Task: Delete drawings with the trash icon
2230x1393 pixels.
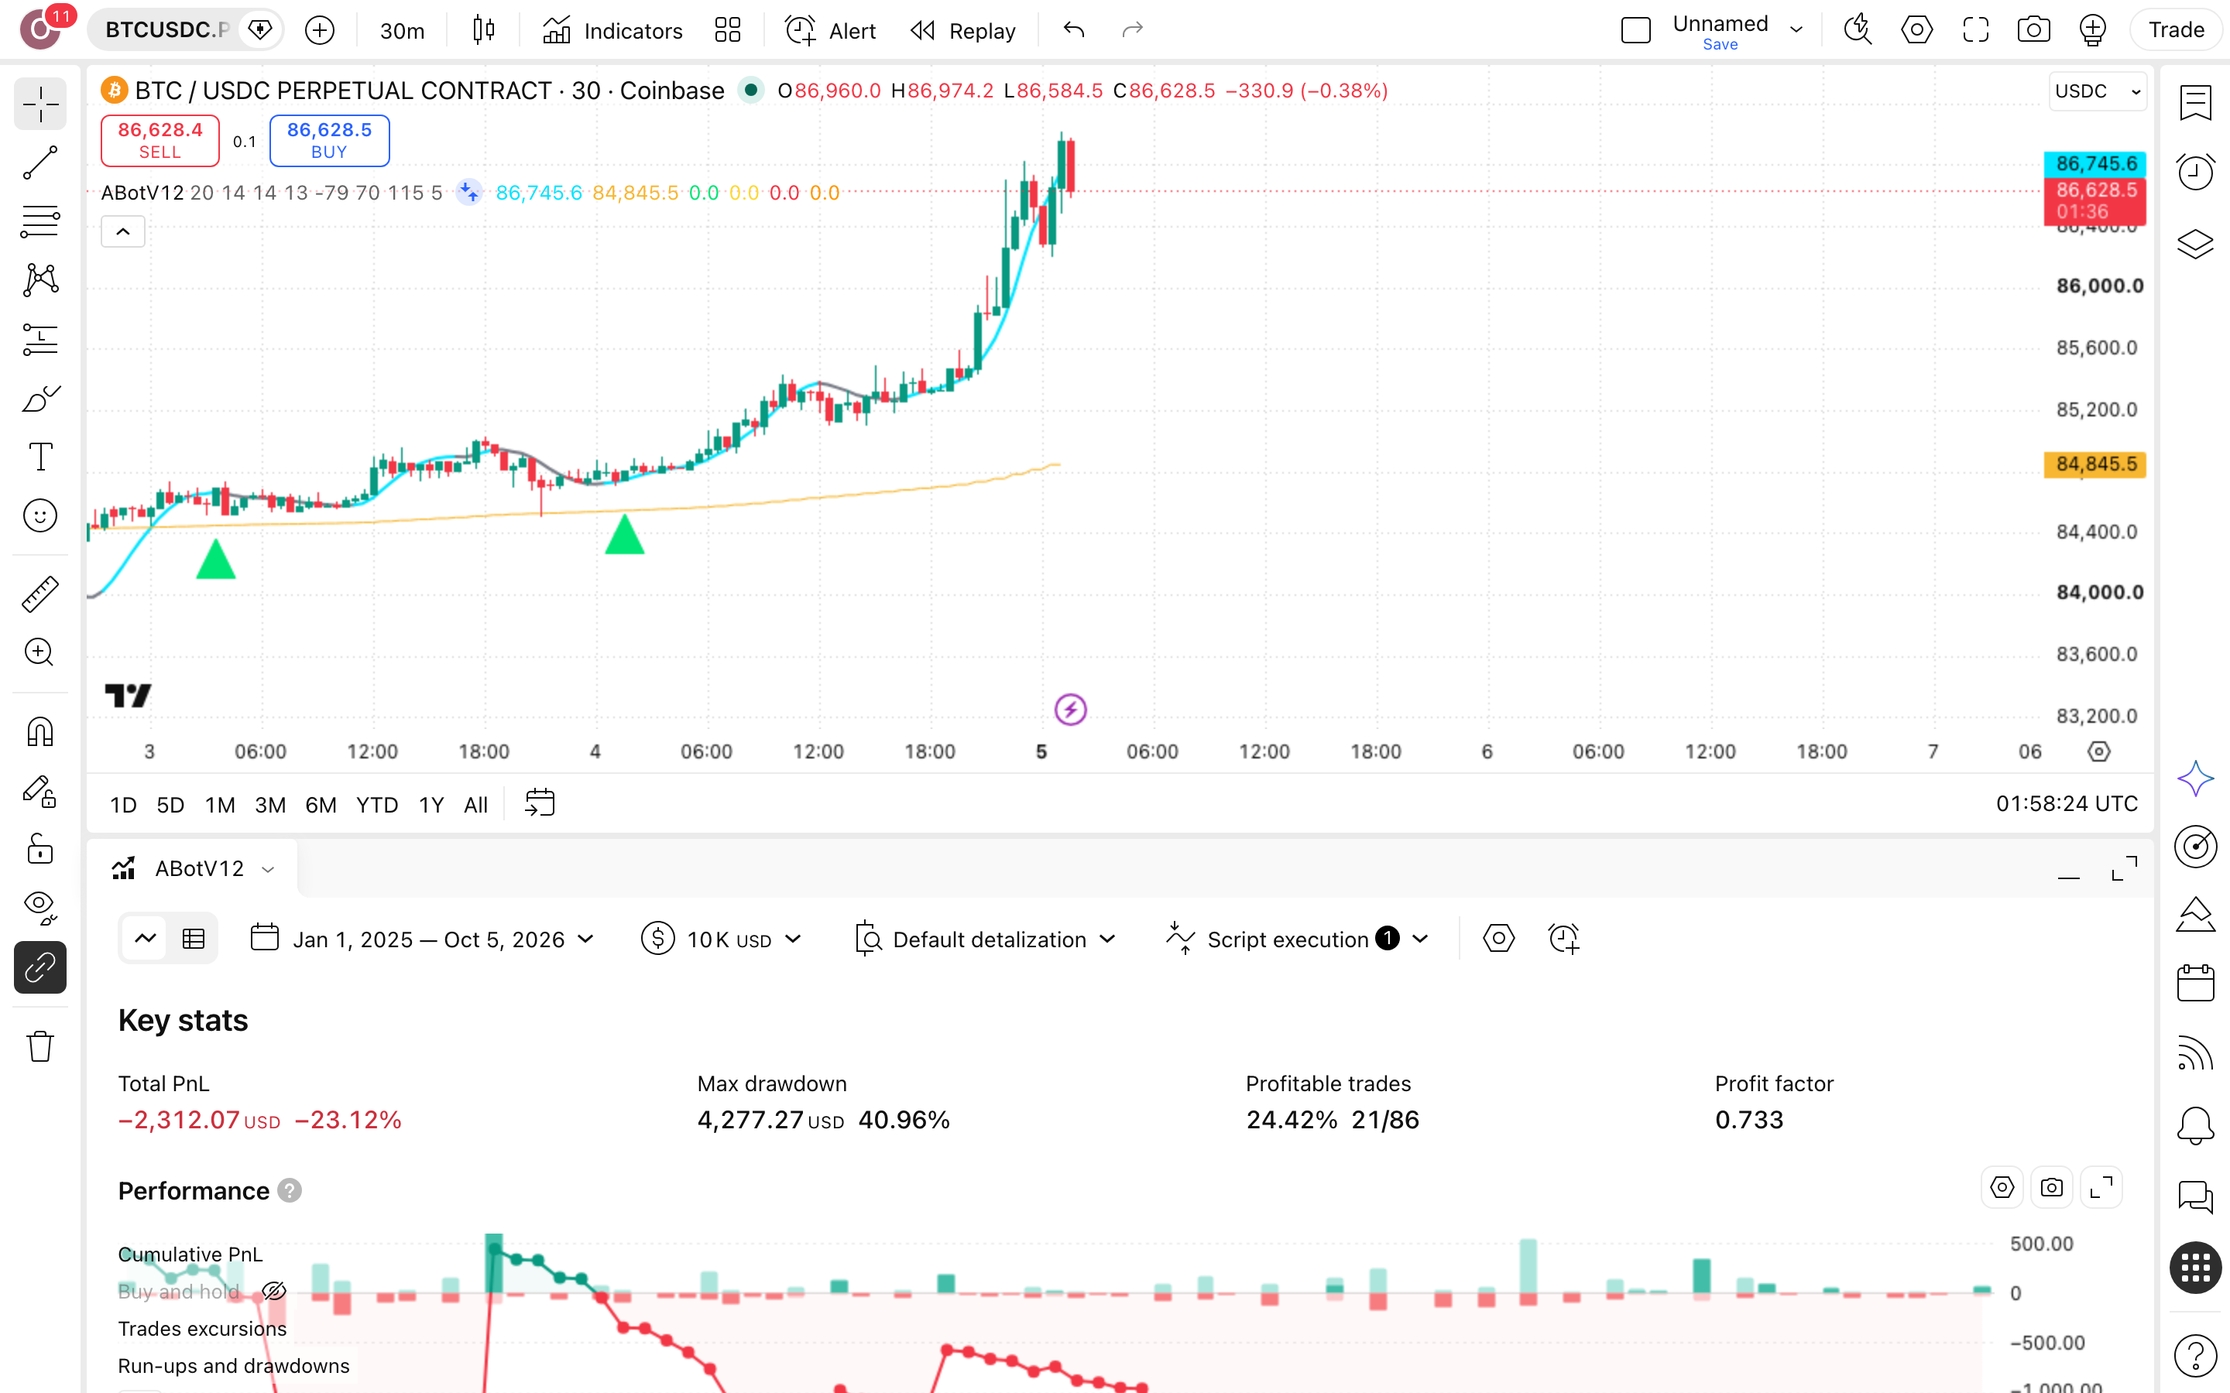Action: (x=39, y=1046)
